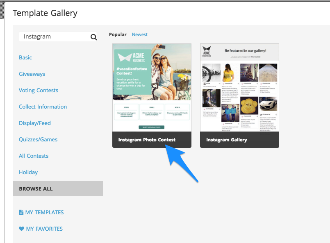Click the Instagram Gallery title label
This screenshot has width=330, height=243.
[x=227, y=140]
